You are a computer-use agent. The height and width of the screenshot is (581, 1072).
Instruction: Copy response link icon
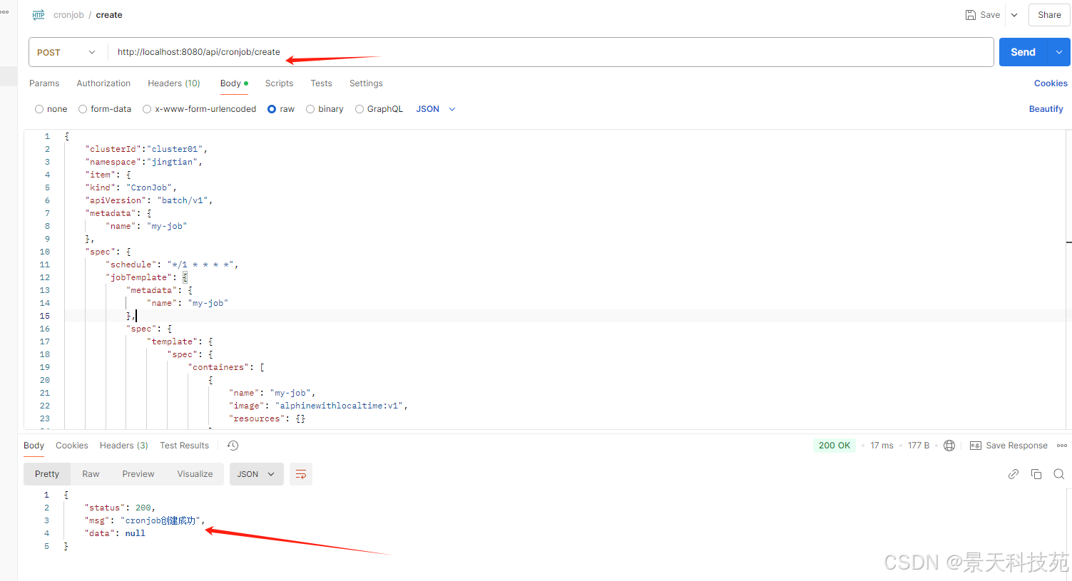(x=1014, y=474)
